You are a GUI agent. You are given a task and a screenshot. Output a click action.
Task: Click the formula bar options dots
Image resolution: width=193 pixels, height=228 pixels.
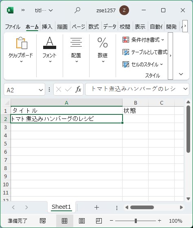click(x=49, y=89)
